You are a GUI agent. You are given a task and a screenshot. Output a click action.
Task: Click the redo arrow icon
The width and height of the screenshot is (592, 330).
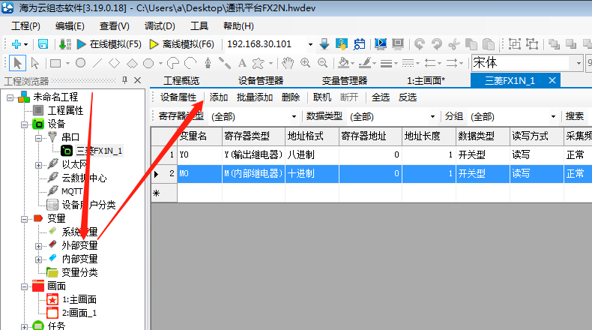437,44
